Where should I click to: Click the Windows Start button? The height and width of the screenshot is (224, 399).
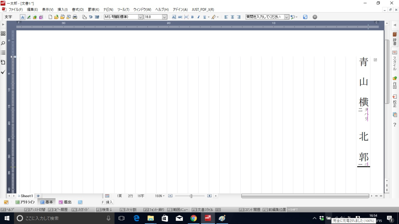point(7,218)
